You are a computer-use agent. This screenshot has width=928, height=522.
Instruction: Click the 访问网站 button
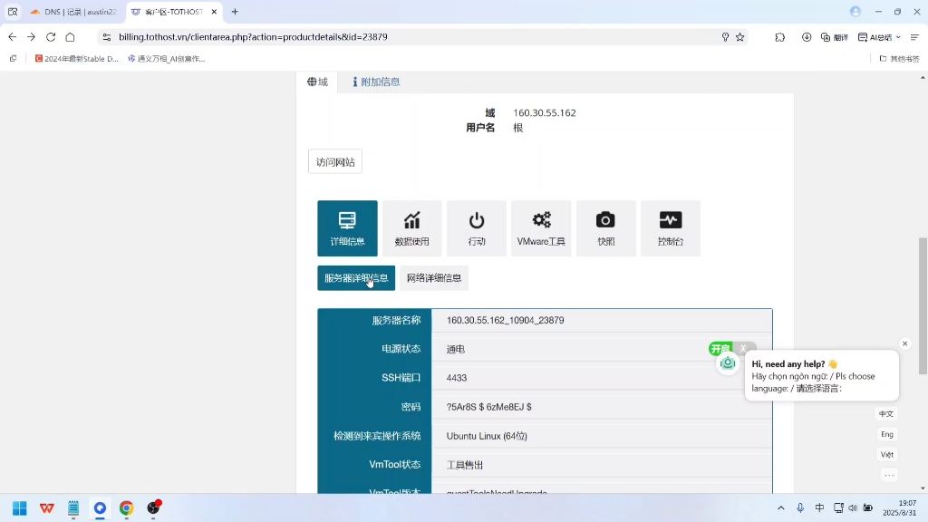coord(335,161)
